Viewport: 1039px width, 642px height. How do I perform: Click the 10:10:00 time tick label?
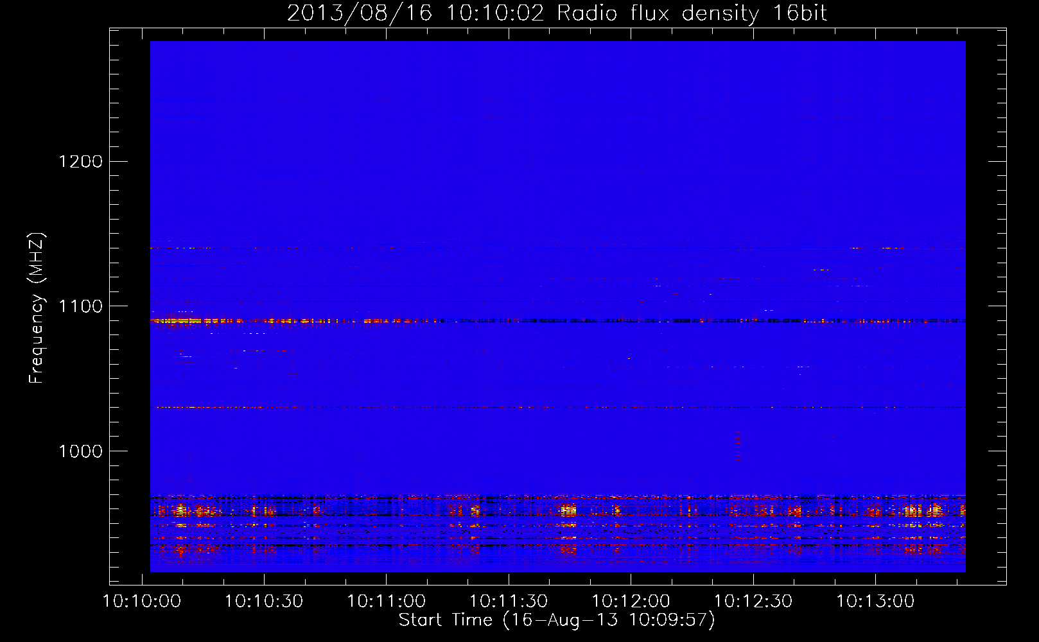(x=142, y=602)
